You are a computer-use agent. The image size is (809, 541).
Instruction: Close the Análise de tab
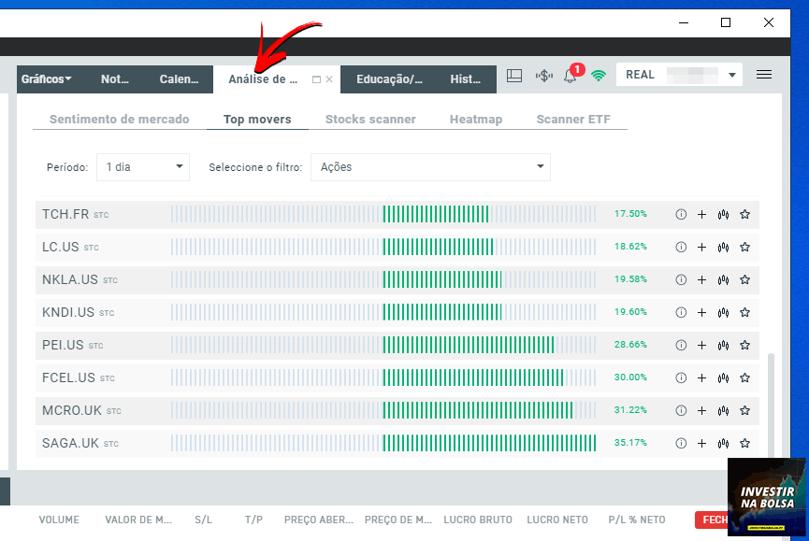pyautogui.click(x=329, y=79)
